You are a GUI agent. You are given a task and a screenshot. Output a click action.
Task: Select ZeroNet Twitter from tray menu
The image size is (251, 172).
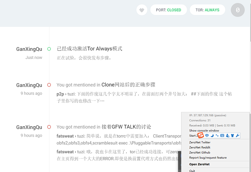click(x=200, y=142)
